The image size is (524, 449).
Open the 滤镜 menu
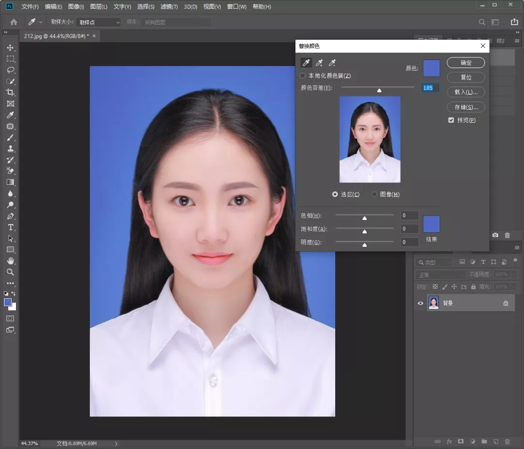(x=169, y=7)
